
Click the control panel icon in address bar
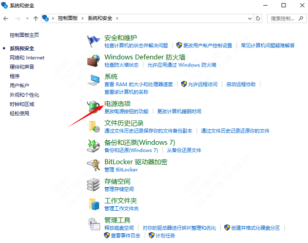45,18
